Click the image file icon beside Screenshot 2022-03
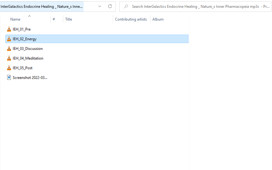272x170 pixels. (9, 77)
